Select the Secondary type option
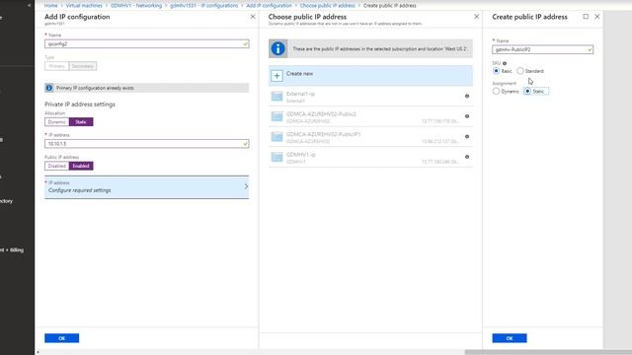Screen dimensions: 632x355 pos(83,66)
